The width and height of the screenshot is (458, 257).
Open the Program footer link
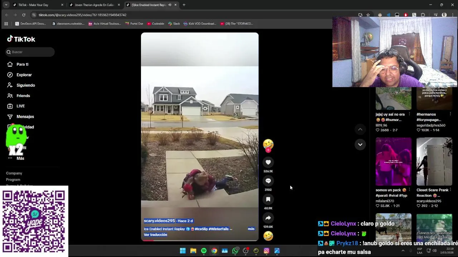coord(13,180)
